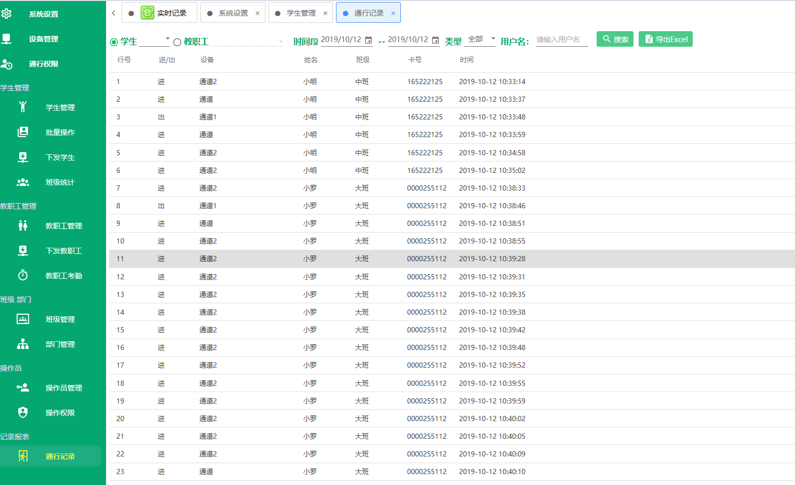This screenshot has height=485, width=795.
Task: Close the 通行记录 tab
Action: [x=393, y=14]
